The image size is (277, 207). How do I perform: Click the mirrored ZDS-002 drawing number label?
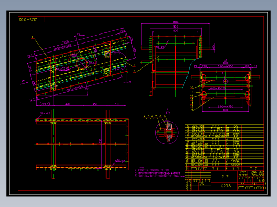[28, 20]
